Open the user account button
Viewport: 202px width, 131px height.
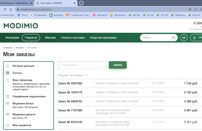[x=196, y=38]
